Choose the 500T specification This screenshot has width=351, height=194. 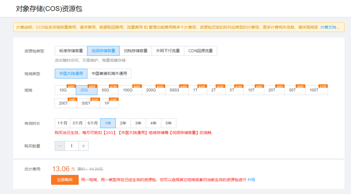tap(89, 103)
